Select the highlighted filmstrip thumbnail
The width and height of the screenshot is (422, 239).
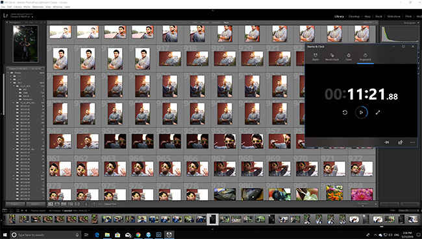coord(212,220)
